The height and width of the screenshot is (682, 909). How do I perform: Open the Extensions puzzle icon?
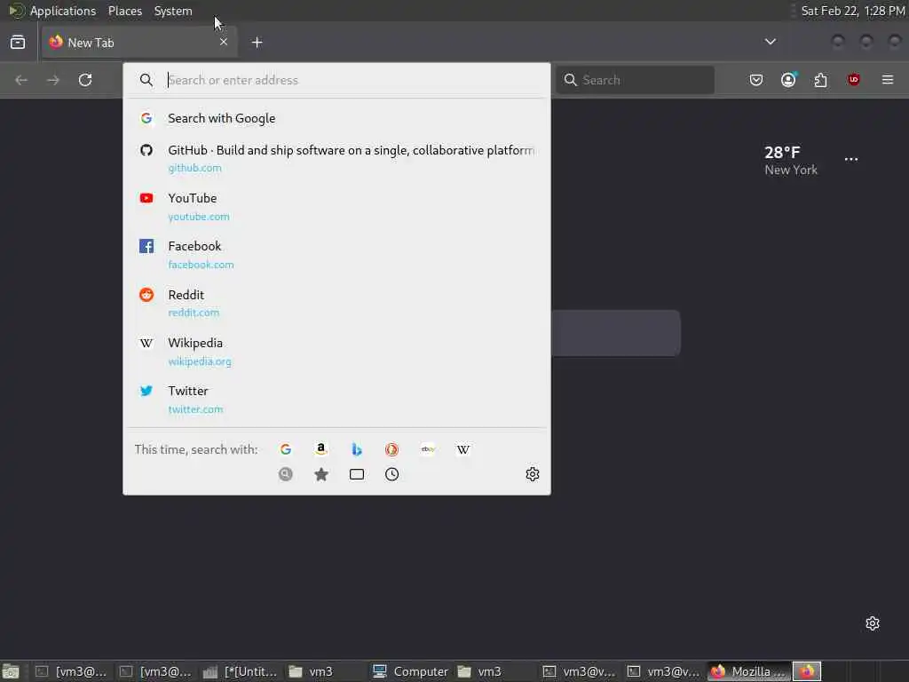point(821,80)
